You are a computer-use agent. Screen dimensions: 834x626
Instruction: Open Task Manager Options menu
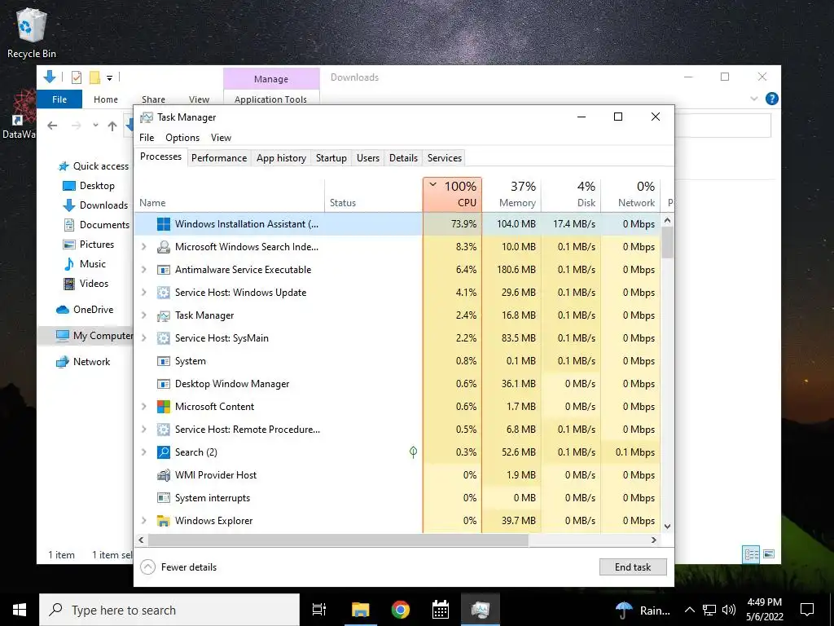(x=182, y=138)
